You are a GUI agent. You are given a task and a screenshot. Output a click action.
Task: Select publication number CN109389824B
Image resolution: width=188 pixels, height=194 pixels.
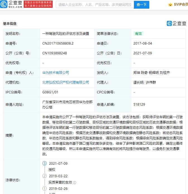click(55, 53)
